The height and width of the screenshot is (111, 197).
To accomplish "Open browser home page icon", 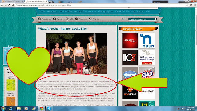I will click(13, 5).
